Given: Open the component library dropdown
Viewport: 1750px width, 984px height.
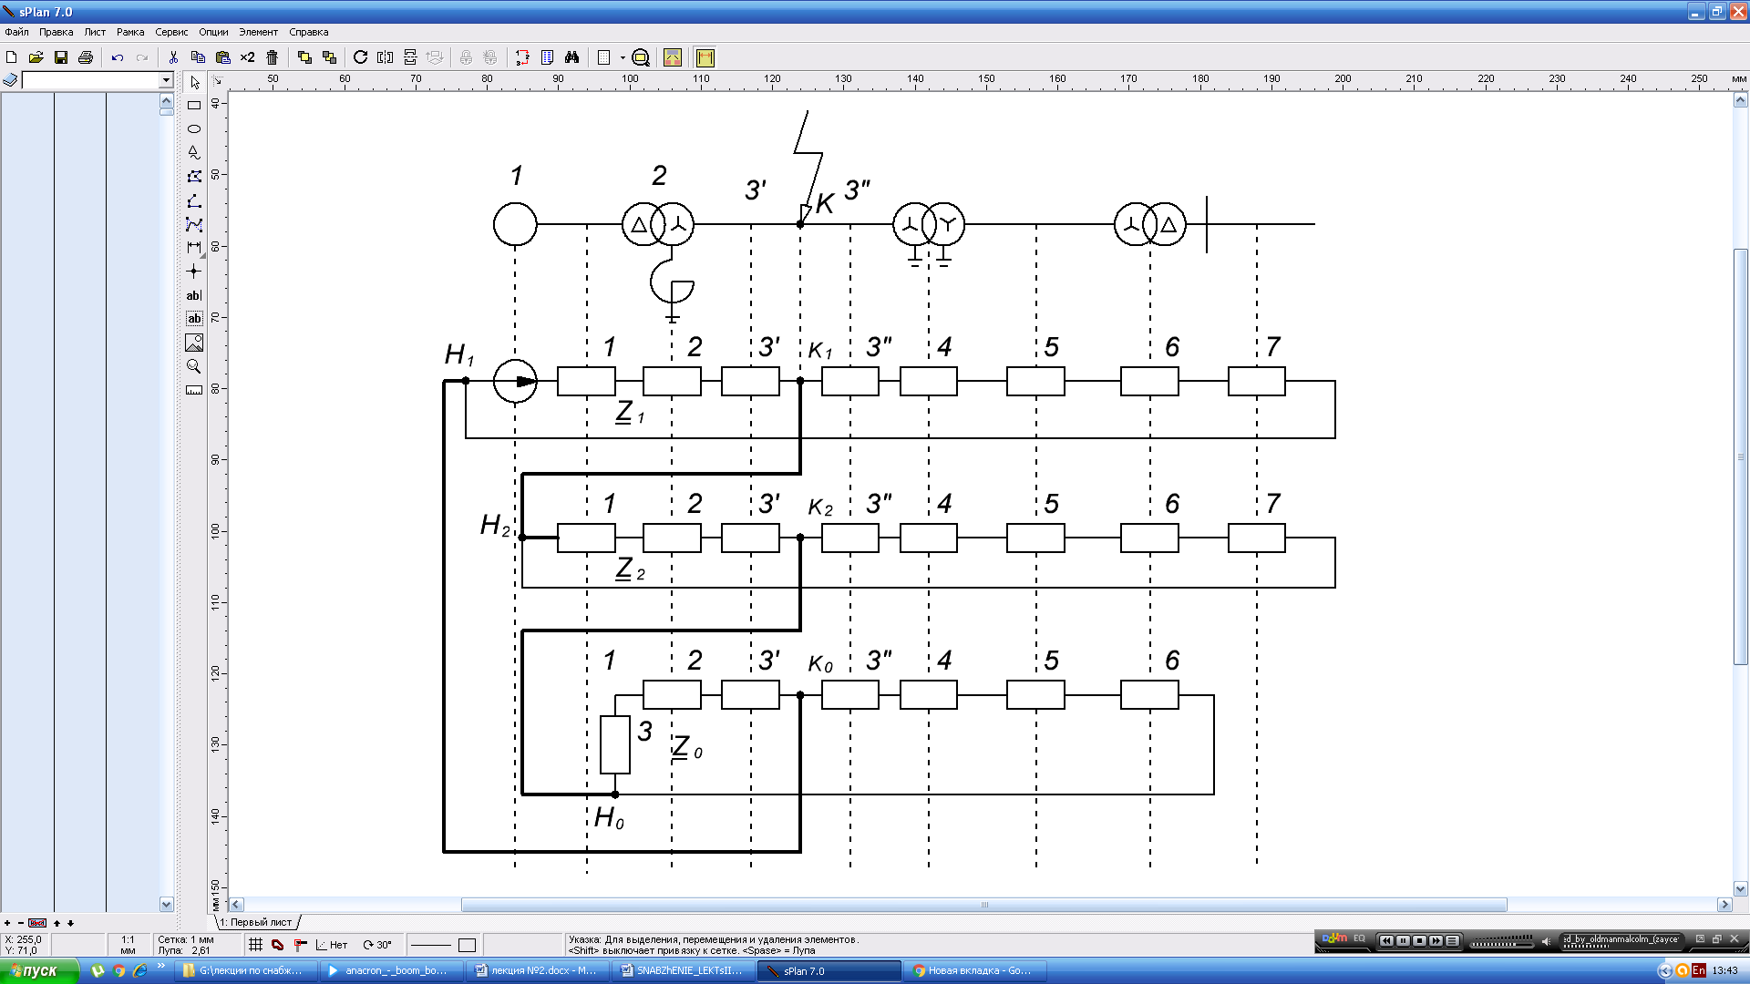Looking at the screenshot, I should pos(166,81).
